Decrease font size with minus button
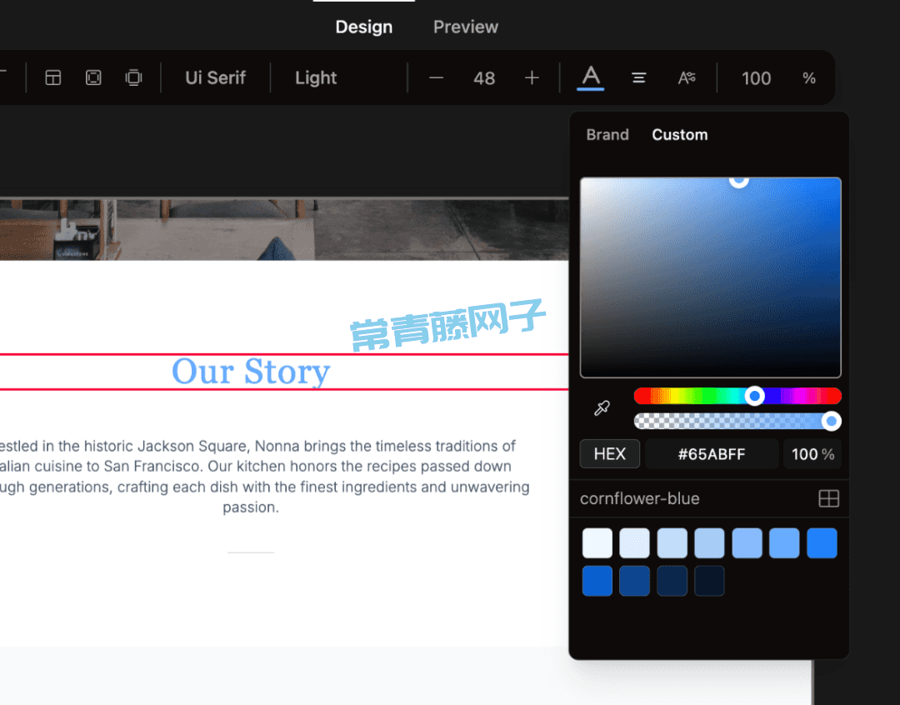This screenshot has width=900, height=705. coord(436,78)
